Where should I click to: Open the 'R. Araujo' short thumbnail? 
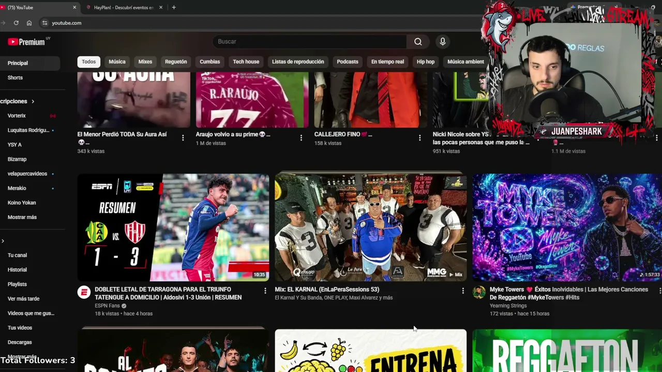pos(252,100)
